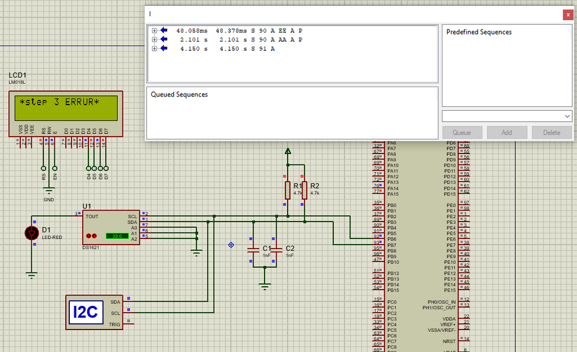The width and height of the screenshot is (577, 352).
Task: Click the LCD1 display screen
Action: point(66,108)
